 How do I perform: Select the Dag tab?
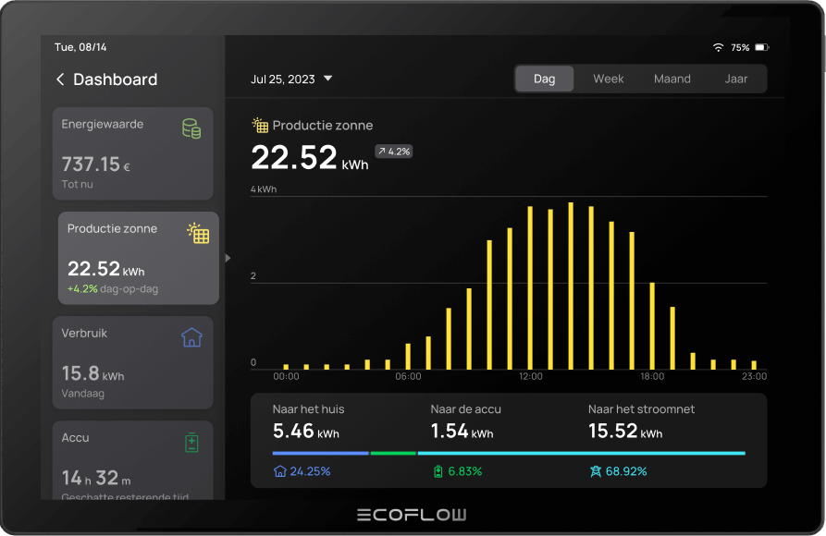click(545, 79)
